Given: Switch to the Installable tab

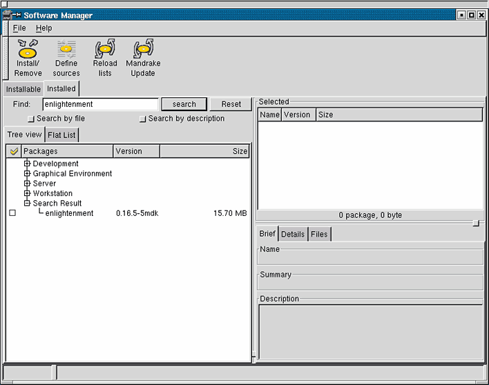Looking at the screenshot, I should coord(23,89).
